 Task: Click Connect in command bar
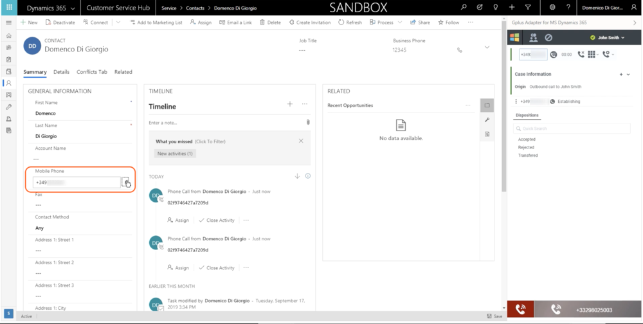pos(95,22)
